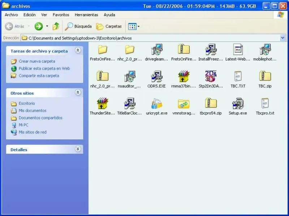The width and height of the screenshot is (289, 216).
Task: Open the Herramientas menu
Action: point(86,15)
